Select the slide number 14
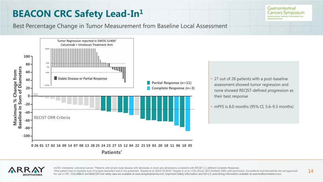 (x=310, y=171)
